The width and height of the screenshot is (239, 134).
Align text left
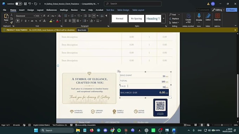(x=66, y=21)
